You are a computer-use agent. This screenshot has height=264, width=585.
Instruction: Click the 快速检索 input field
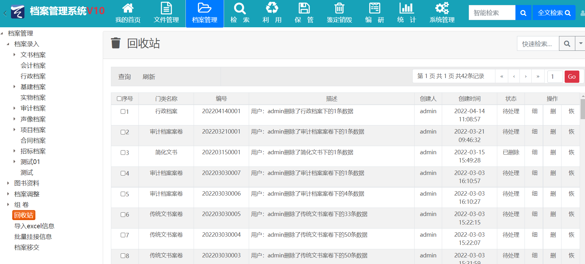[x=538, y=44]
